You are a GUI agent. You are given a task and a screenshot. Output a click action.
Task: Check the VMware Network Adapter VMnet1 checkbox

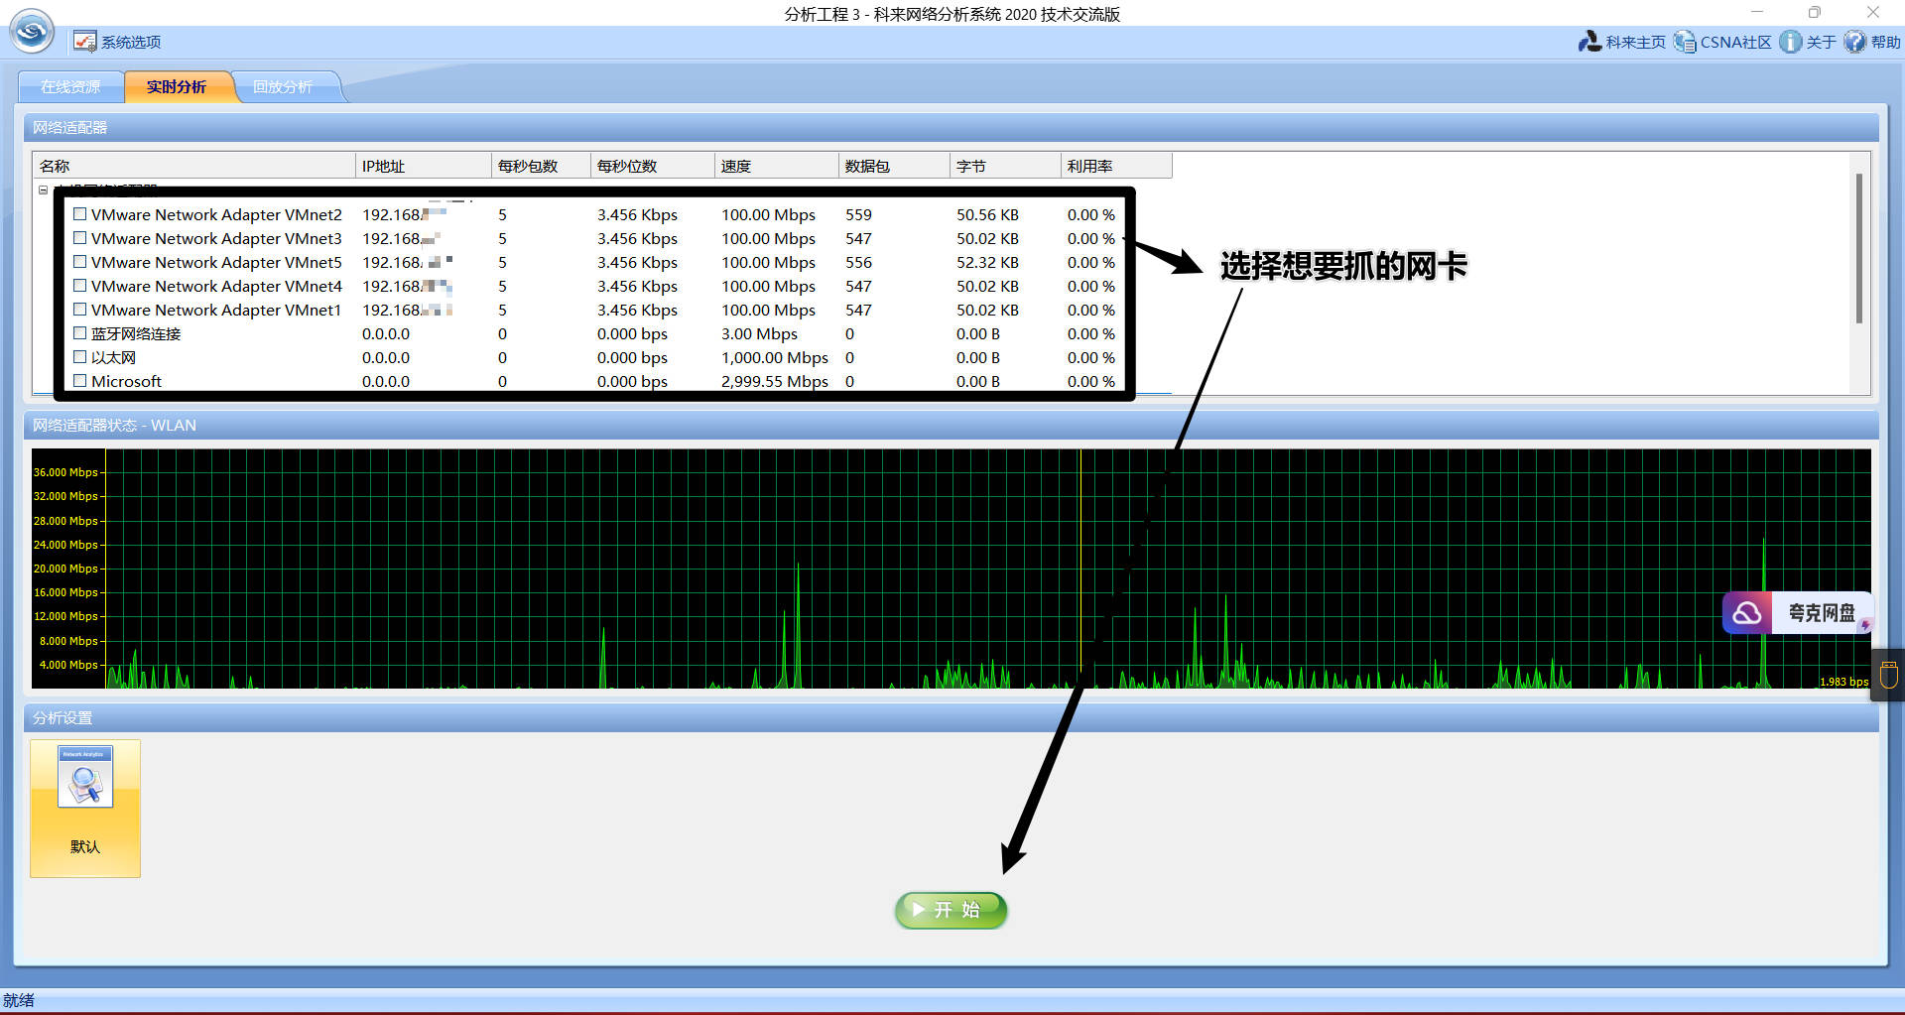click(79, 309)
